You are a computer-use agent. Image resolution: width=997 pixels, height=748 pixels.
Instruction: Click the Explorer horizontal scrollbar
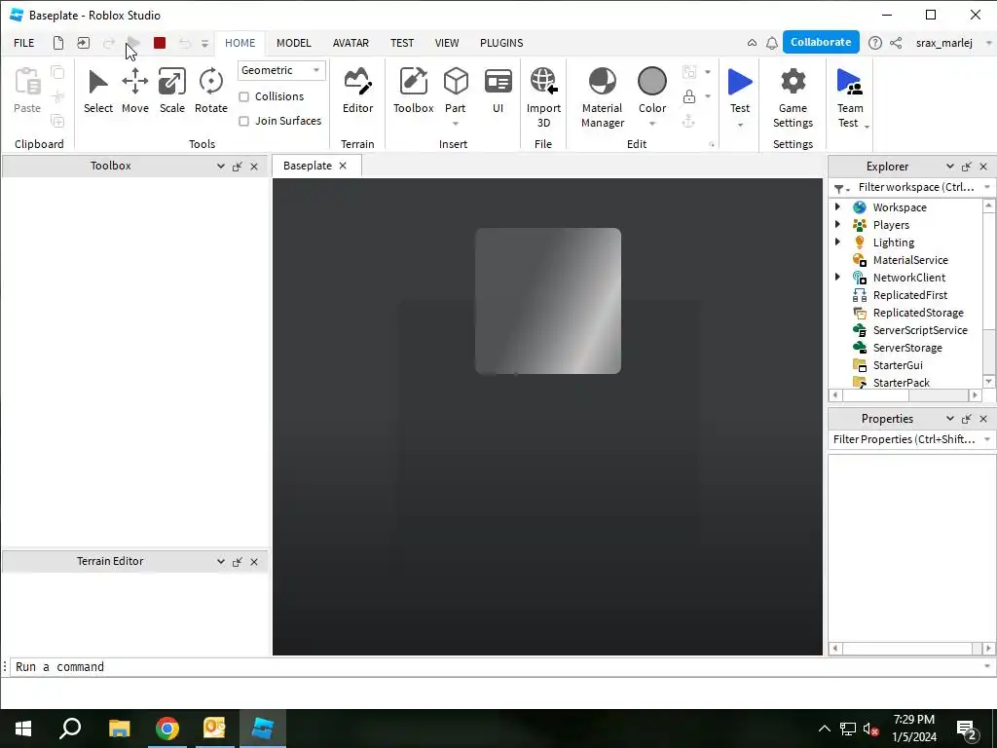905,395
